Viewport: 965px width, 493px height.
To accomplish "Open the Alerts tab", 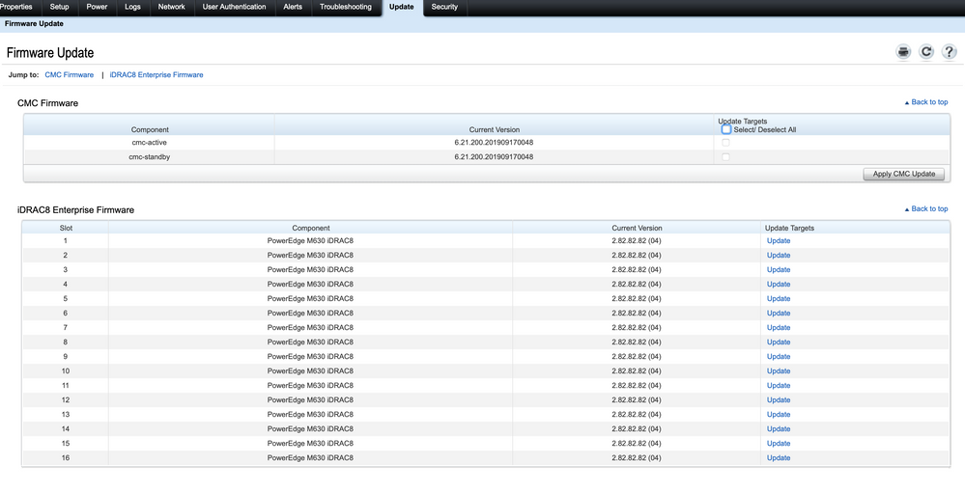I will click(x=293, y=7).
